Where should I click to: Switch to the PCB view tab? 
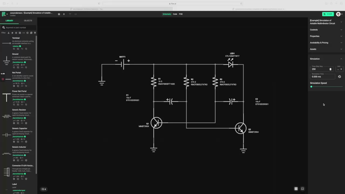[x=181, y=14]
